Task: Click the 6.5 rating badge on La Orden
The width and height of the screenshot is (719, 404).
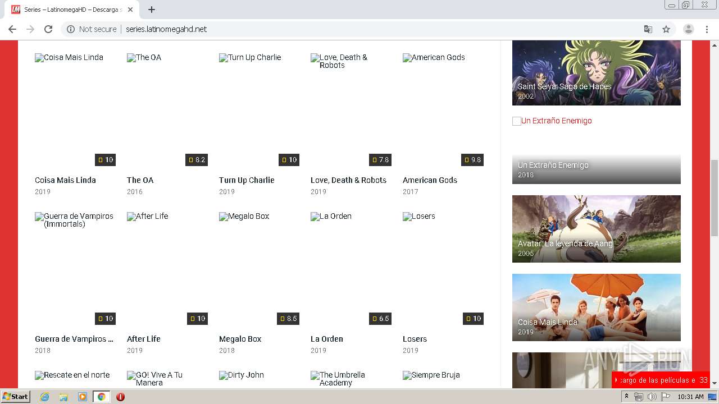Action: point(381,319)
